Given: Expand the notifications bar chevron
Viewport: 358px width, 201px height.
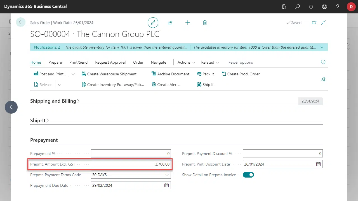Looking at the screenshot, I should point(322,47).
